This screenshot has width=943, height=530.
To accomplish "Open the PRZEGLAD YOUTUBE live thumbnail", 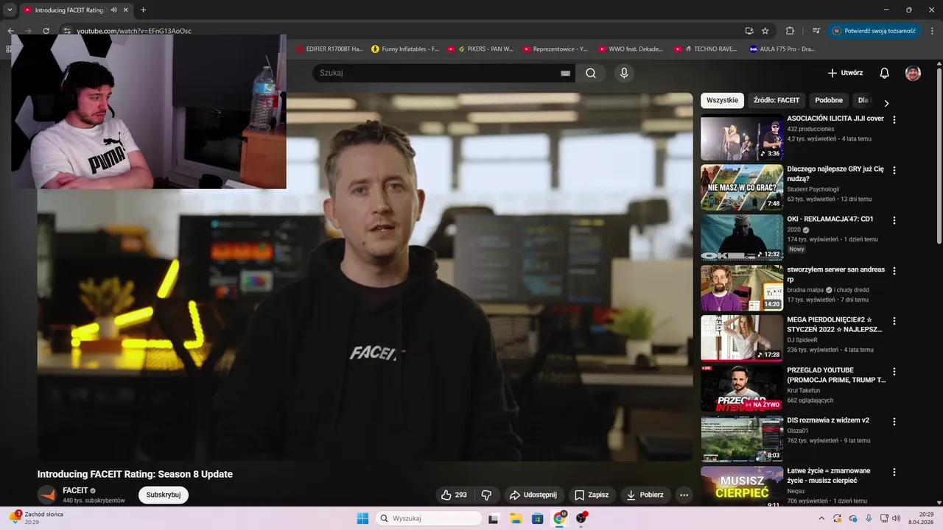I will point(742,389).
